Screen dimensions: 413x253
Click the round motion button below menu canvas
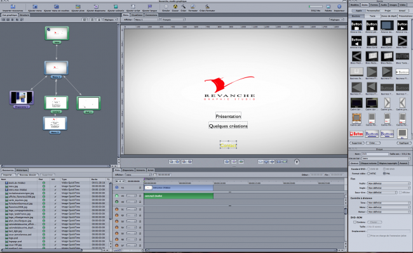click(297, 162)
